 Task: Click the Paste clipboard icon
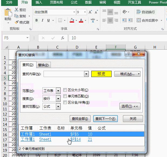(8, 12)
